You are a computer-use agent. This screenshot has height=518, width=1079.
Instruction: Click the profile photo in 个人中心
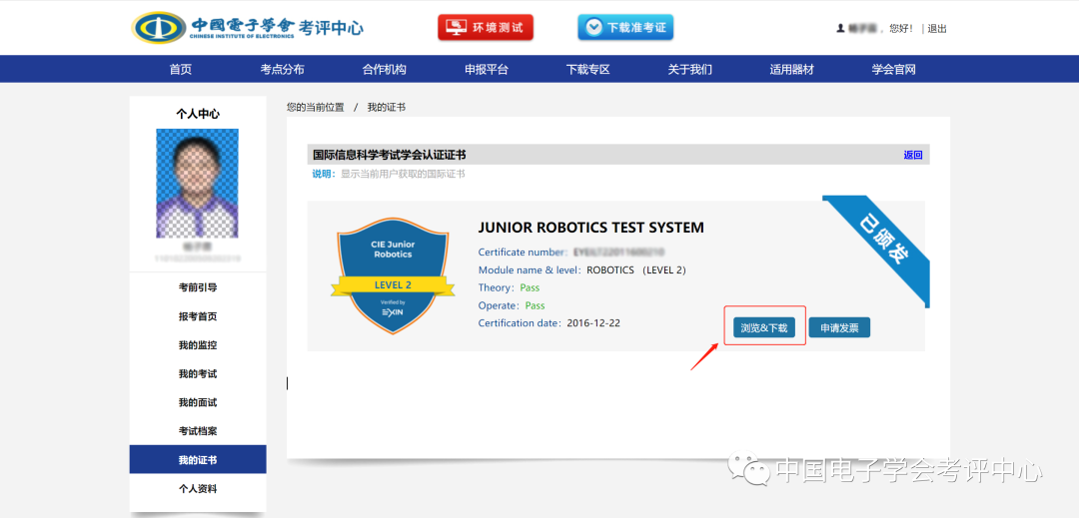[x=198, y=184]
